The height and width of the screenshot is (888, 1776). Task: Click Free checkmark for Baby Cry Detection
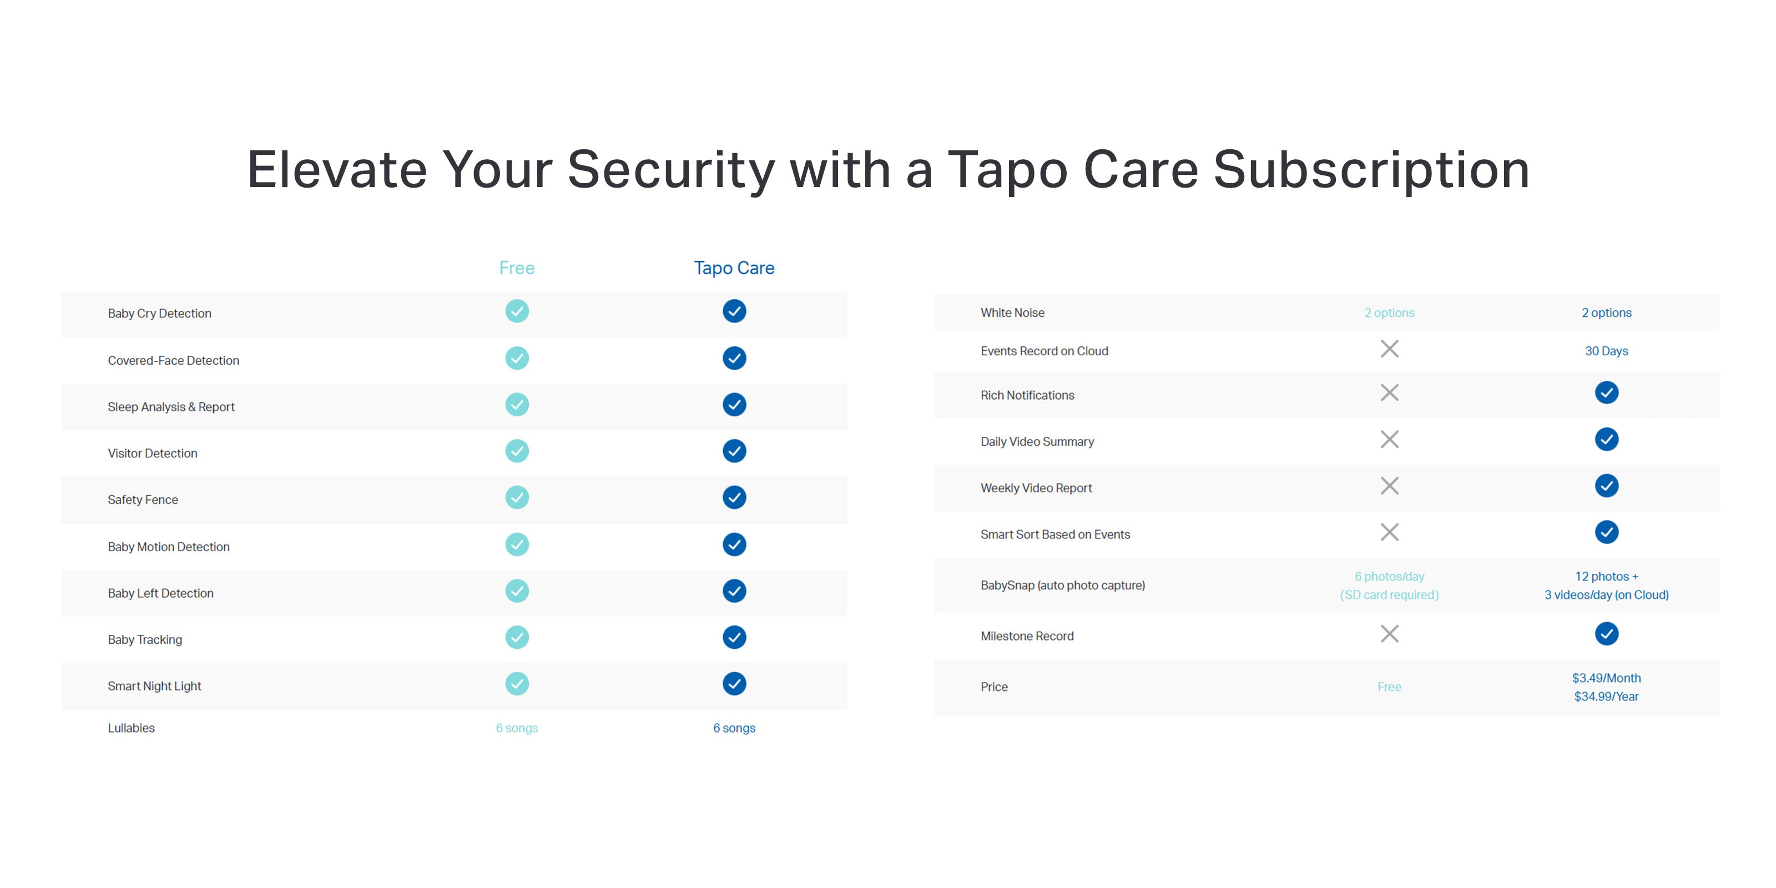point(517,311)
